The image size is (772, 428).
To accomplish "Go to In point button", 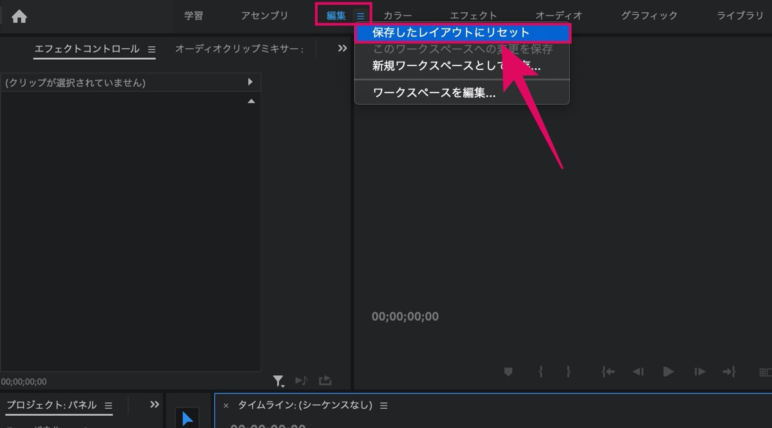I will pyautogui.click(x=608, y=371).
